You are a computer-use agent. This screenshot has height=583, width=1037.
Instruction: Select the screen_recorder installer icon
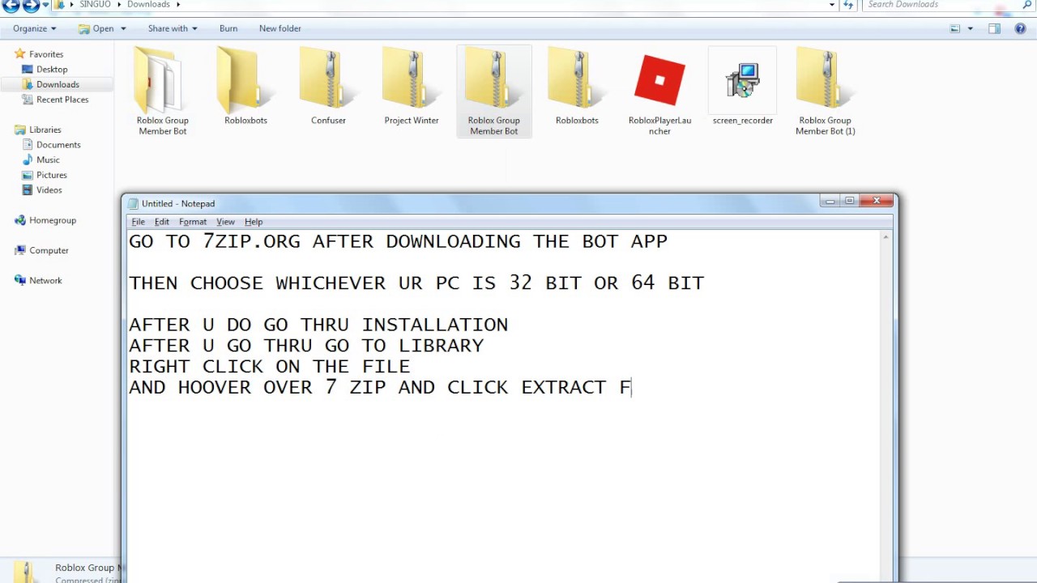coord(743,86)
